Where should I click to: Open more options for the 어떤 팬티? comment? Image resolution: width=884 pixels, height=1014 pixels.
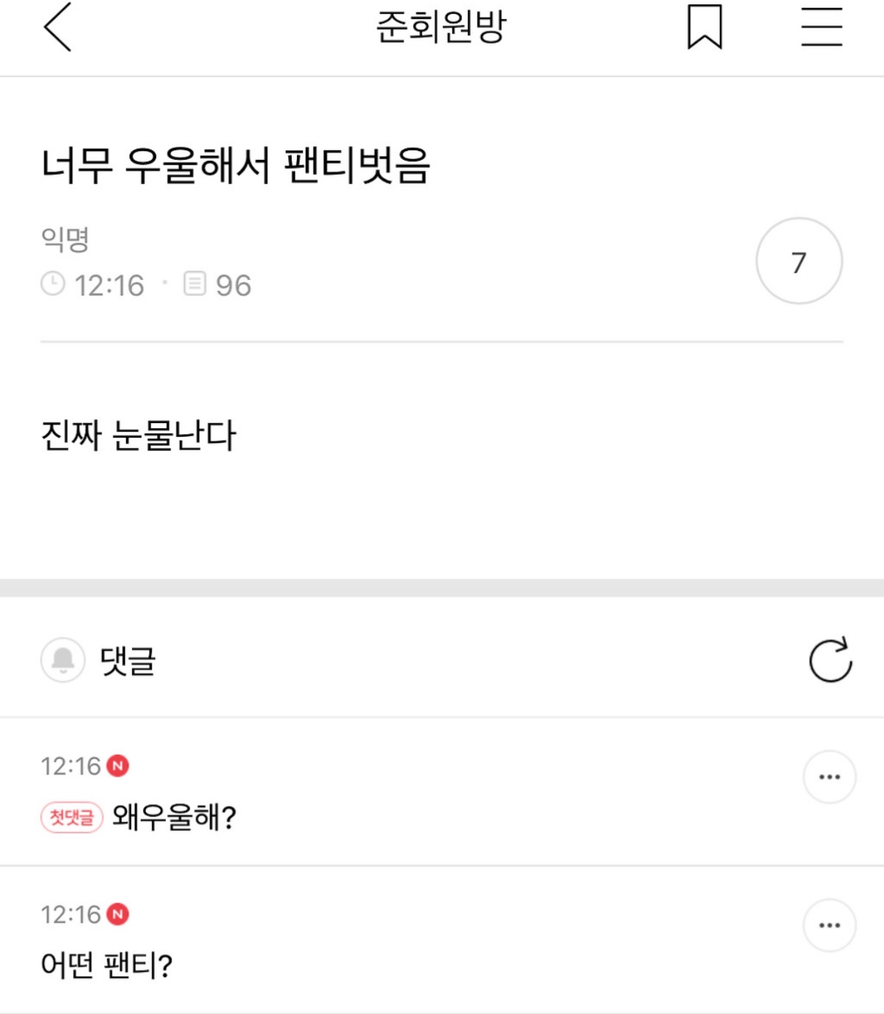(829, 925)
